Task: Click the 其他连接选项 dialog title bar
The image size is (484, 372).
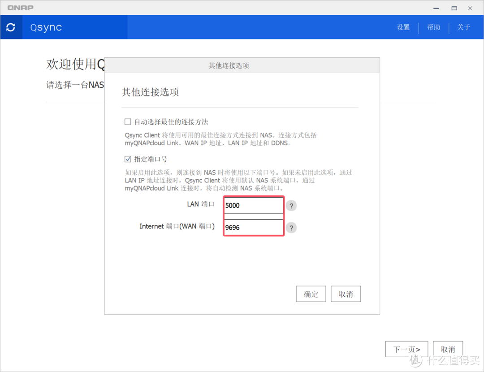Action: 242,65
